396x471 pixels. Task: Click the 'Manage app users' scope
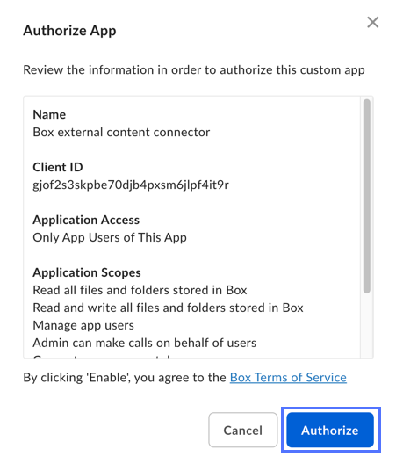click(83, 325)
